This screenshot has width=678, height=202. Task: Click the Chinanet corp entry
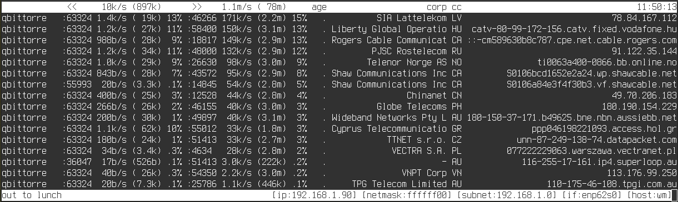point(427,95)
